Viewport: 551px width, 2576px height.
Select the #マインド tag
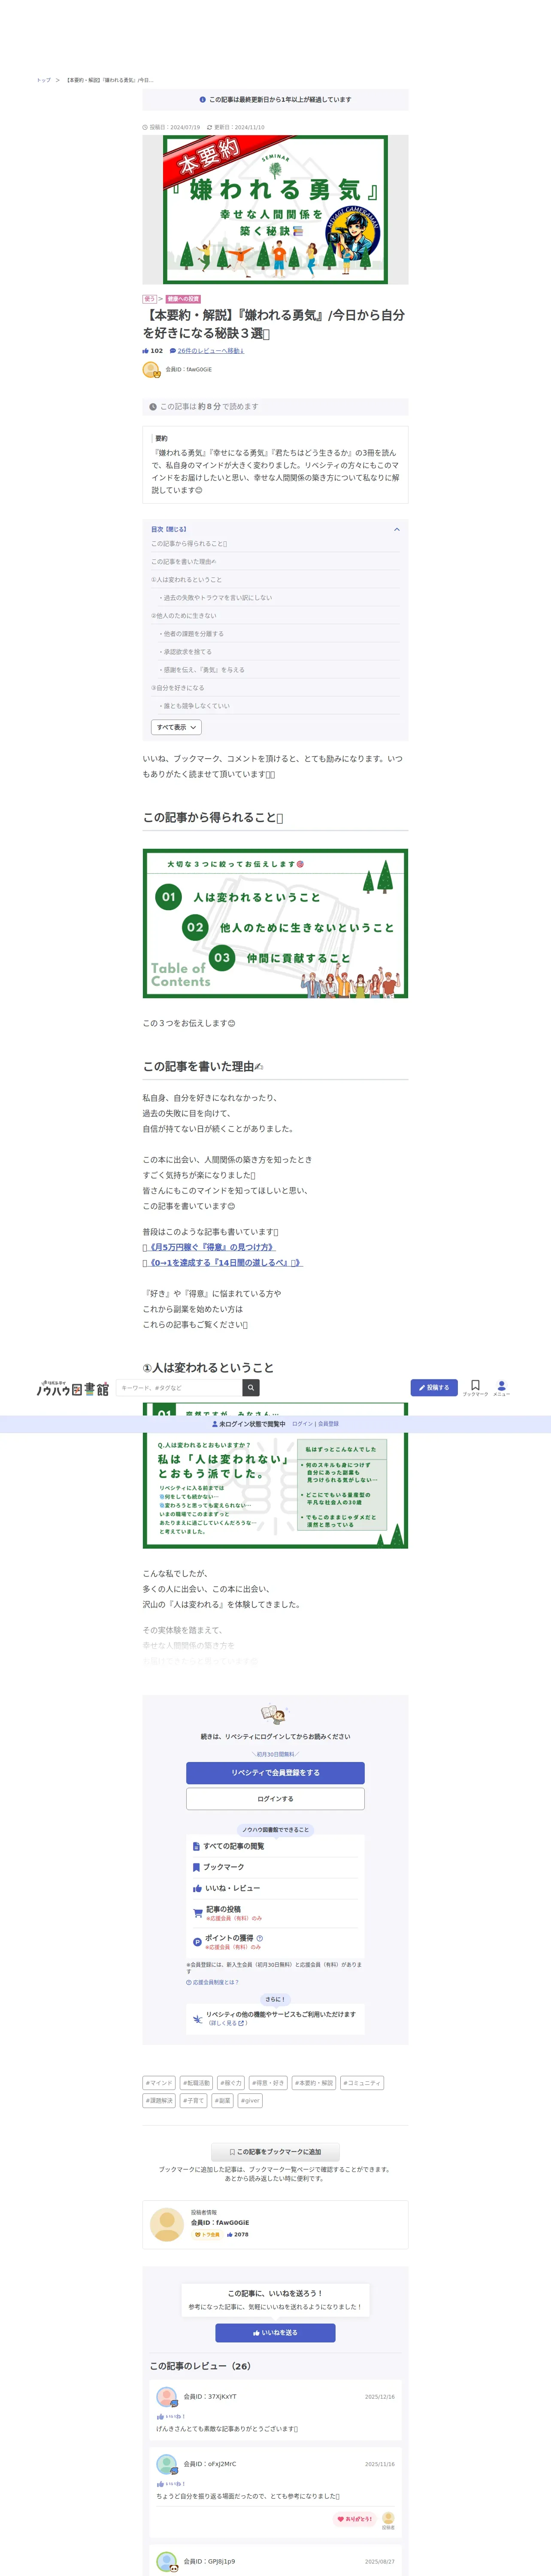tap(159, 2083)
